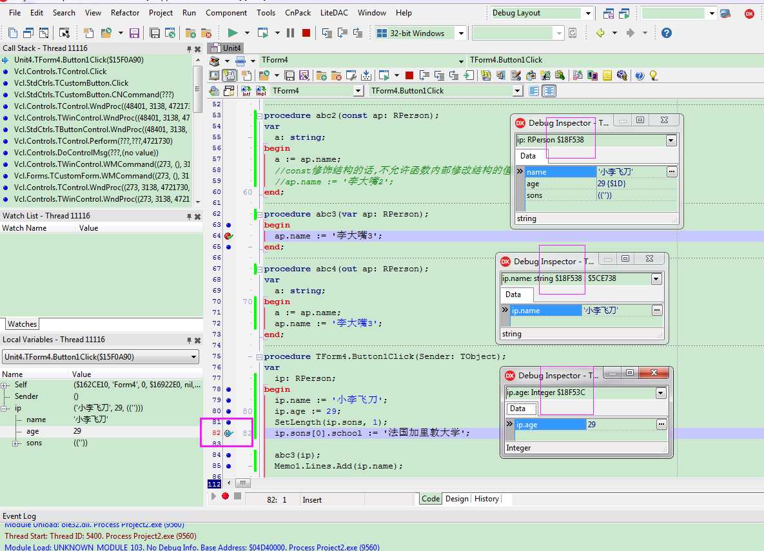This screenshot has width=764, height=551.
Task: Click Add file to project icon in main toolbar
Action: [190, 33]
